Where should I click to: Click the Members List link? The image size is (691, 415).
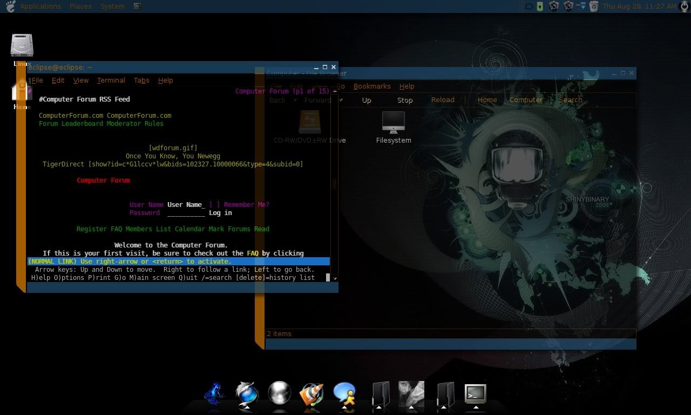(x=148, y=229)
